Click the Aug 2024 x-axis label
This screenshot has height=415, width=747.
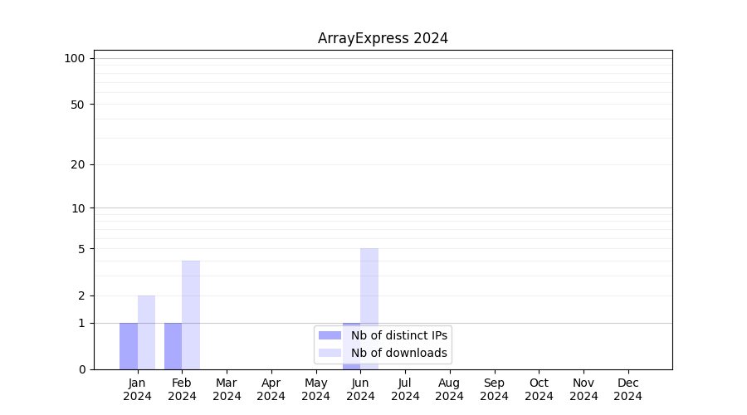(449, 389)
